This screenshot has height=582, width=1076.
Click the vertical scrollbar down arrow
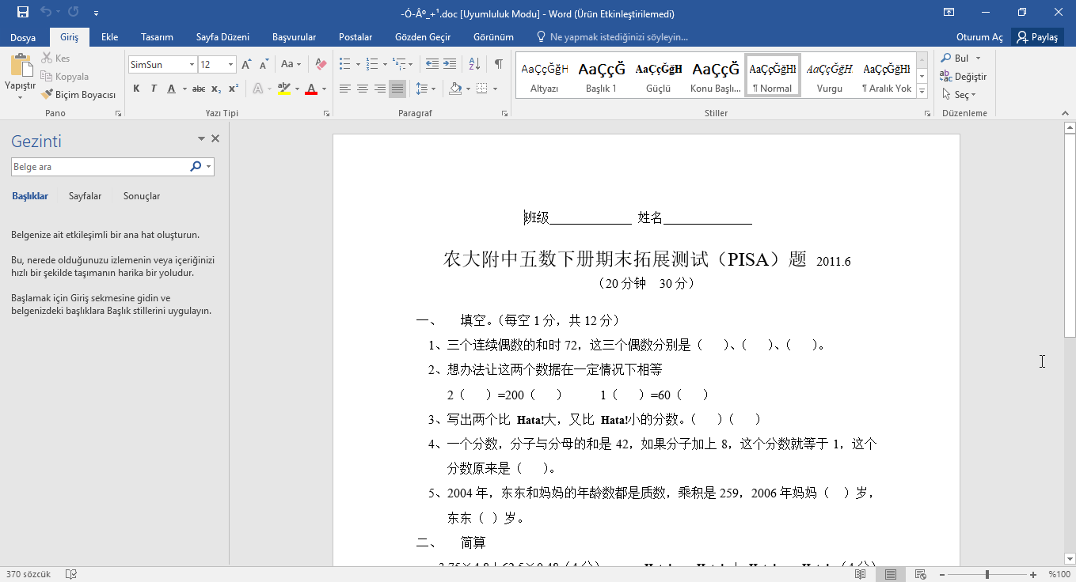tap(1069, 559)
